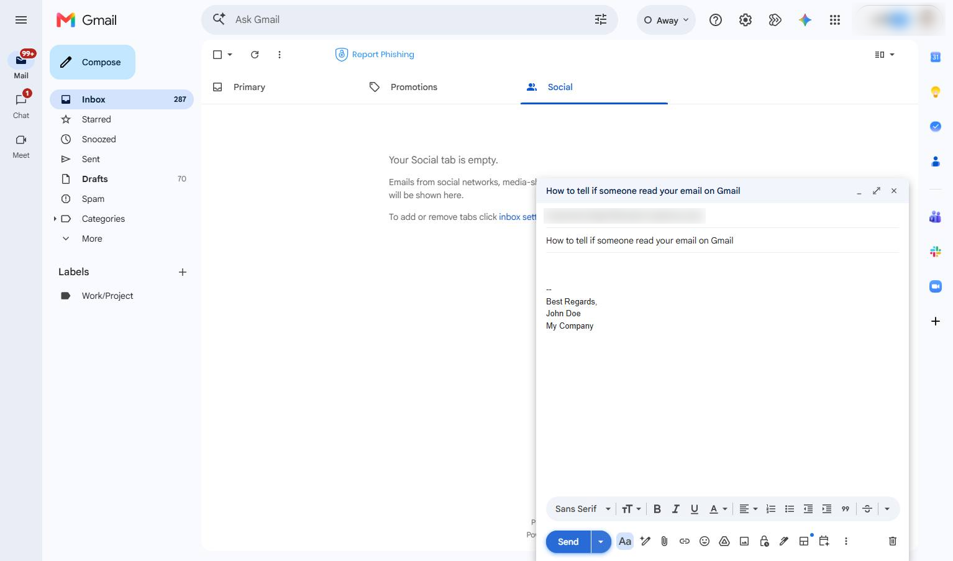Open the text size dropdown
This screenshot has height=561, width=953.
point(631,509)
